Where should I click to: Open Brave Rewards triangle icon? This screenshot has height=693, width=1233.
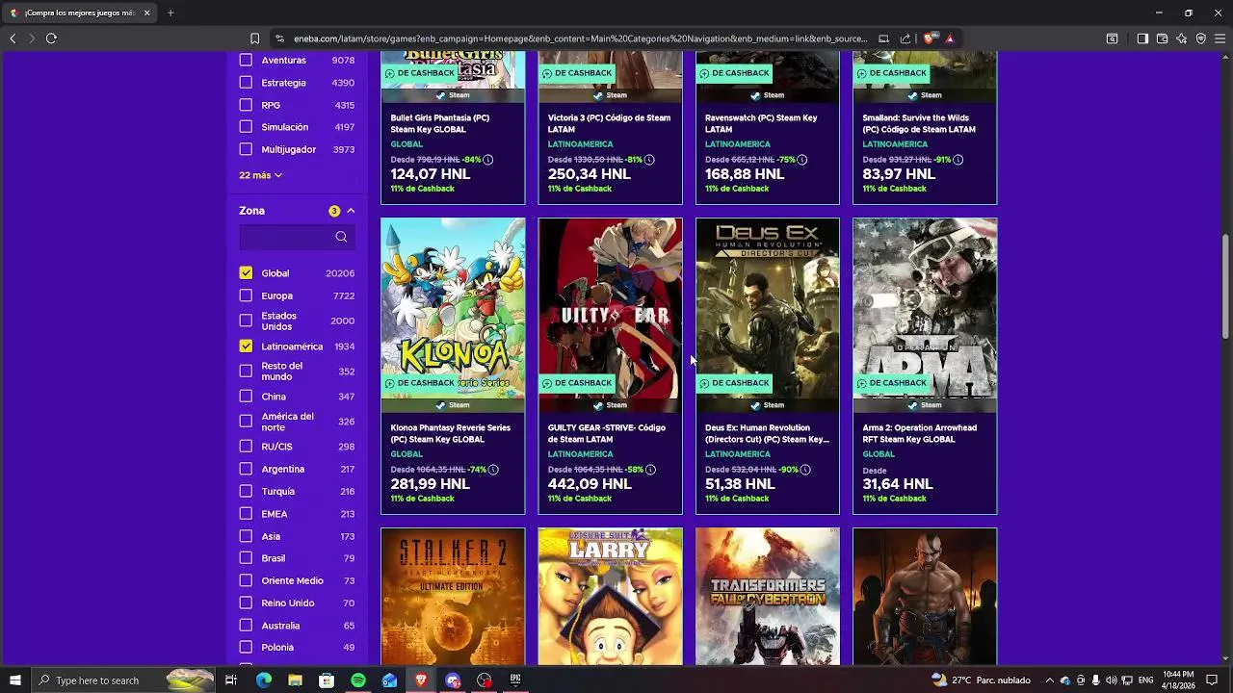point(949,38)
